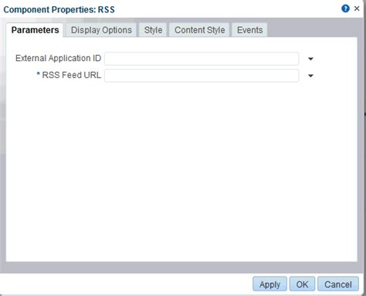366x296 pixels.
Task: Open the Style tab
Action: pyautogui.click(x=153, y=30)
